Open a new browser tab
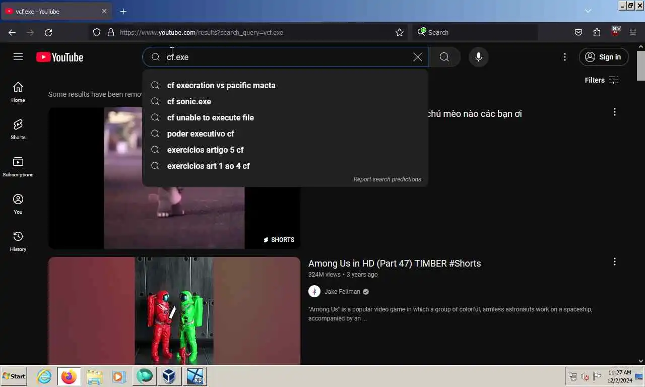 pyautogui.click(x=123, y=11)
